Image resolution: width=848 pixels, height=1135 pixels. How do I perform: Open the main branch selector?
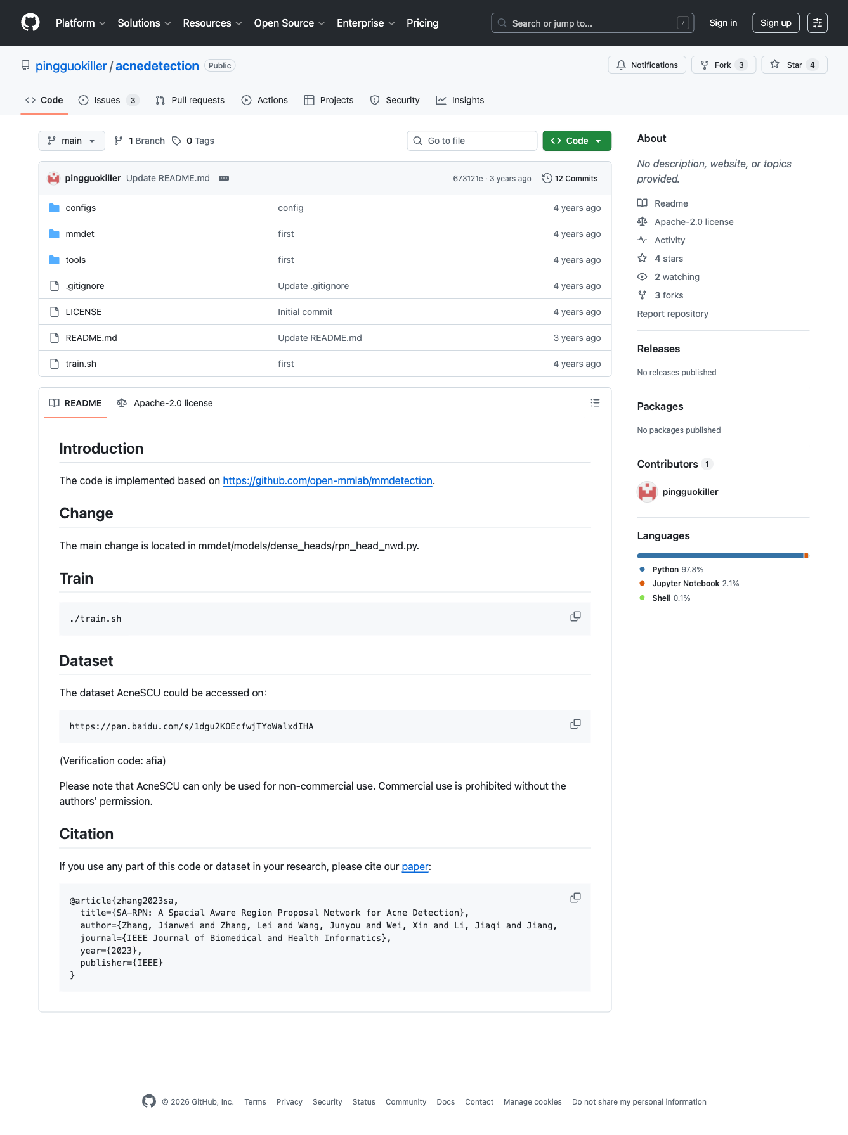click(x=71, y=141)
